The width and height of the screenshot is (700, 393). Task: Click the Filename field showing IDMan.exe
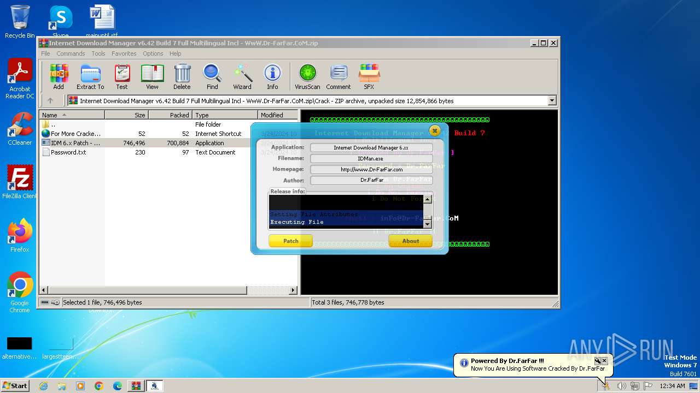tap(371, 158)
